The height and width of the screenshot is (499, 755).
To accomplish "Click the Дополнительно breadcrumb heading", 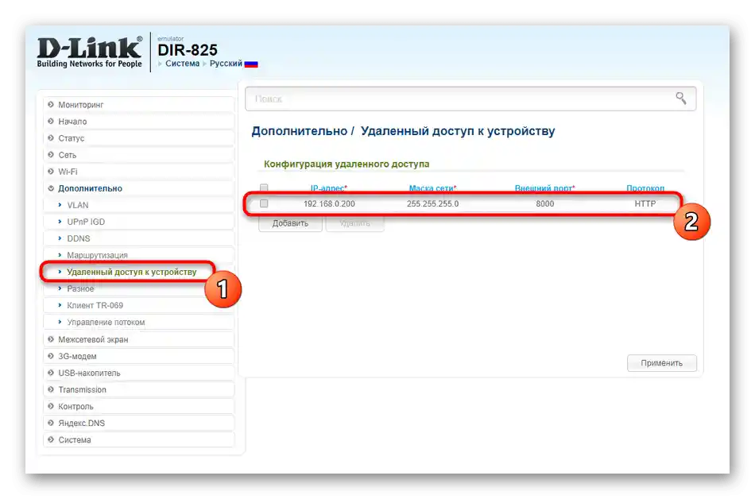I will [299, 131].
